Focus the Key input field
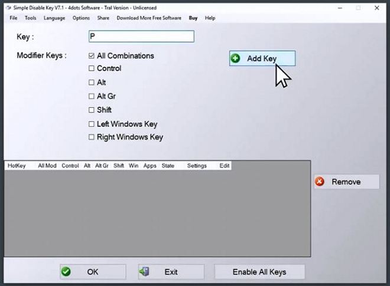The height and width of the screenshot is (286, 390). tap(141, 36)
